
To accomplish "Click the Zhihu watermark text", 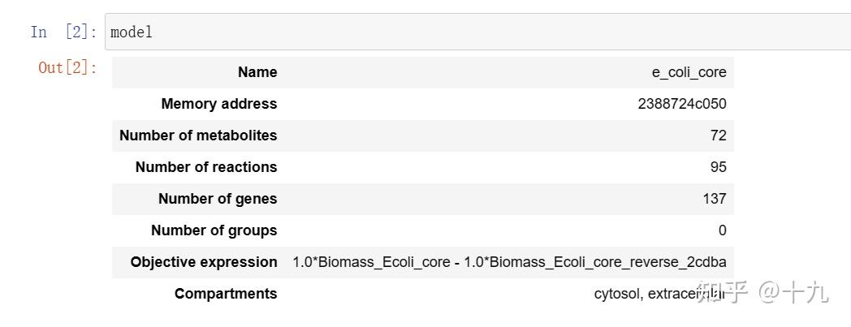I will coord(763,292).
